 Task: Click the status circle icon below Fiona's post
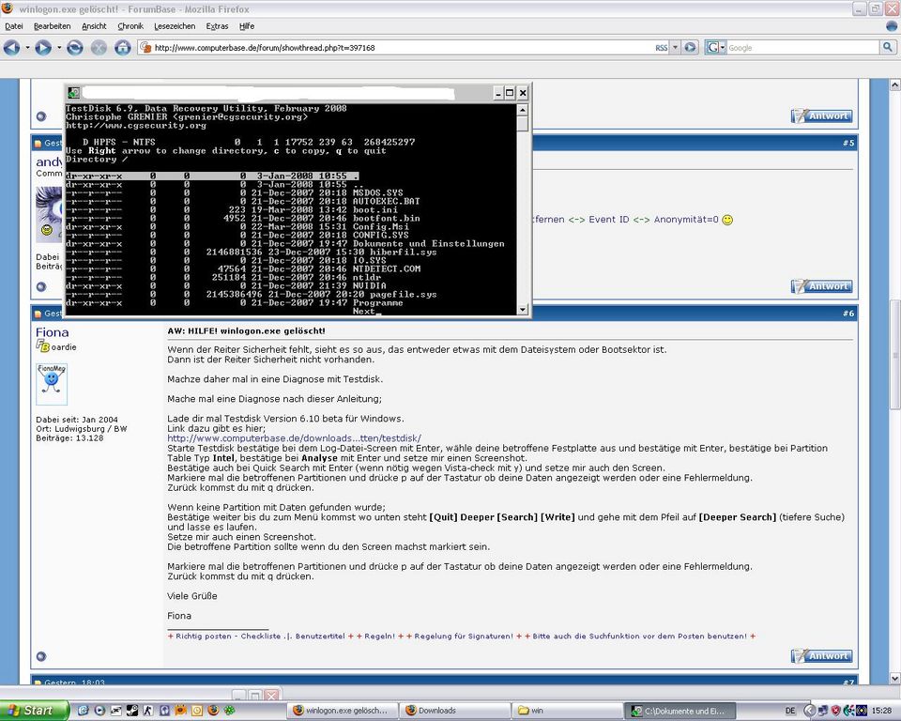[40, 656]
